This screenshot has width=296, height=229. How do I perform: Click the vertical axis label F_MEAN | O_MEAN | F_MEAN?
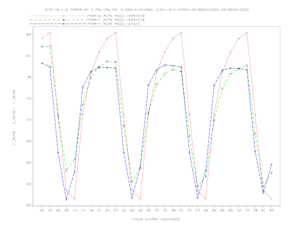tap(14, 117)
